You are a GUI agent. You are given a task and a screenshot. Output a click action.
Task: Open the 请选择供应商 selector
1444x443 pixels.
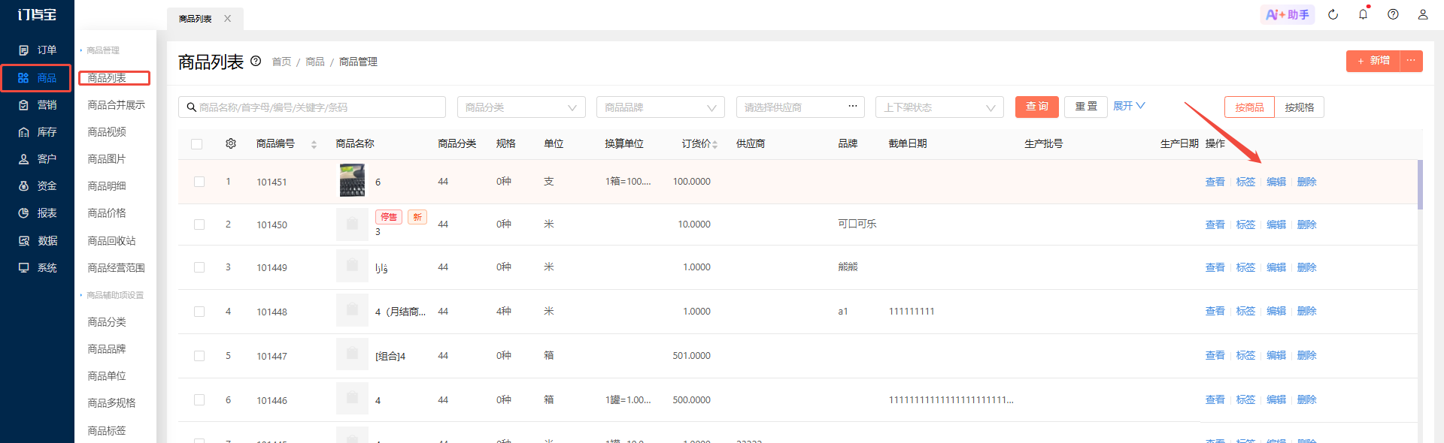point(800,107)
